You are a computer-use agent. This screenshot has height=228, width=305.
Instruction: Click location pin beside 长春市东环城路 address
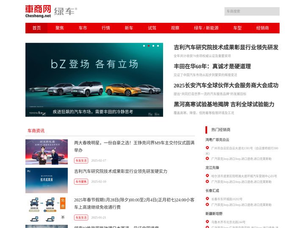pyautogui.click(x=207, y=199)
